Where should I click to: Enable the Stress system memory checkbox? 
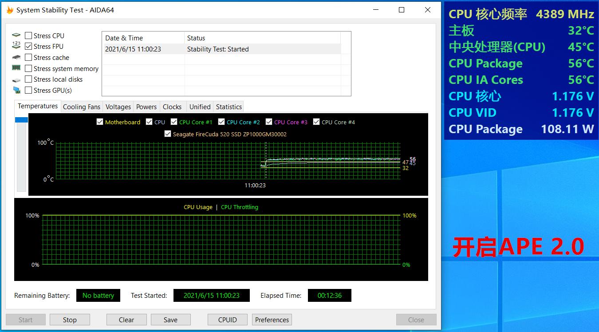28,68
